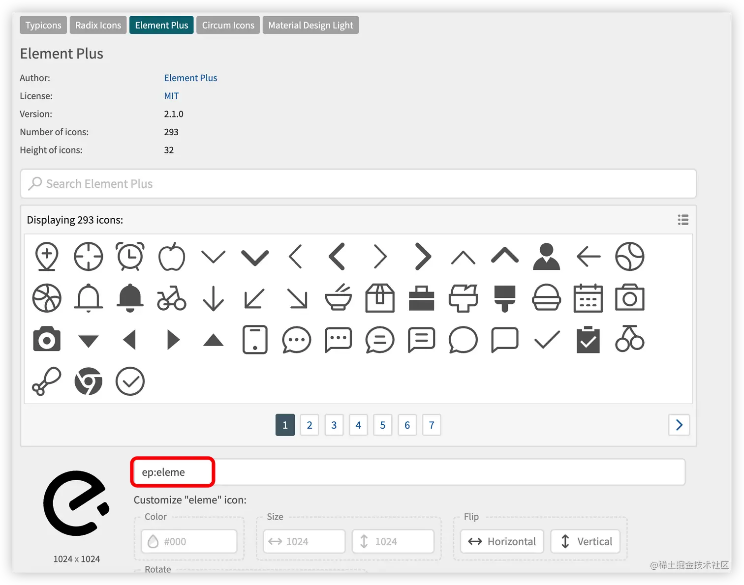Go to page 7 of icons
This screenshot has width=744, height=585.
432,425
